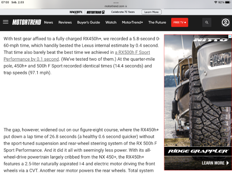Click the Celebrate 75 Years banner text
This screenshot has width=232, height=174.
pyautogui.click(x=123, y=12)
